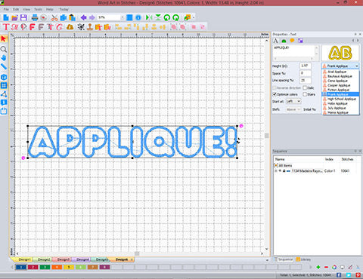
Task: Click the Facebook icon in status bar
Action: pos(339,275)
